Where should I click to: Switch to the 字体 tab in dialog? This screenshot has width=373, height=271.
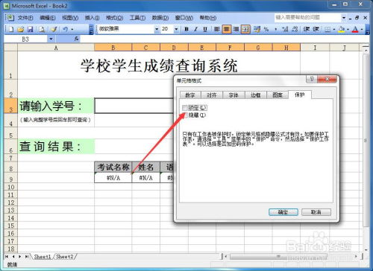click(233, 95)
